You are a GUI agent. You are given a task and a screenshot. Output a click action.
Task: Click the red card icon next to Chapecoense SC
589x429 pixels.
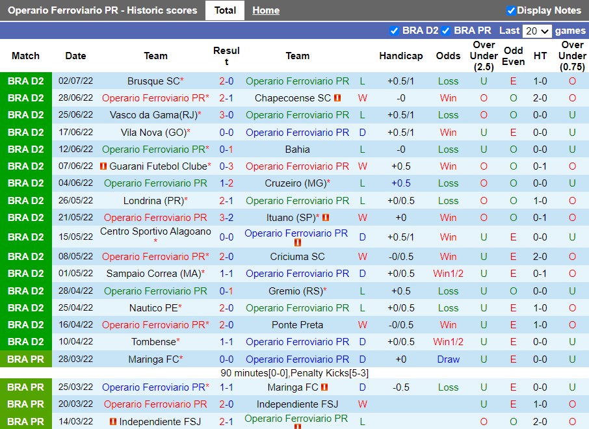click(x=337, y=97)
